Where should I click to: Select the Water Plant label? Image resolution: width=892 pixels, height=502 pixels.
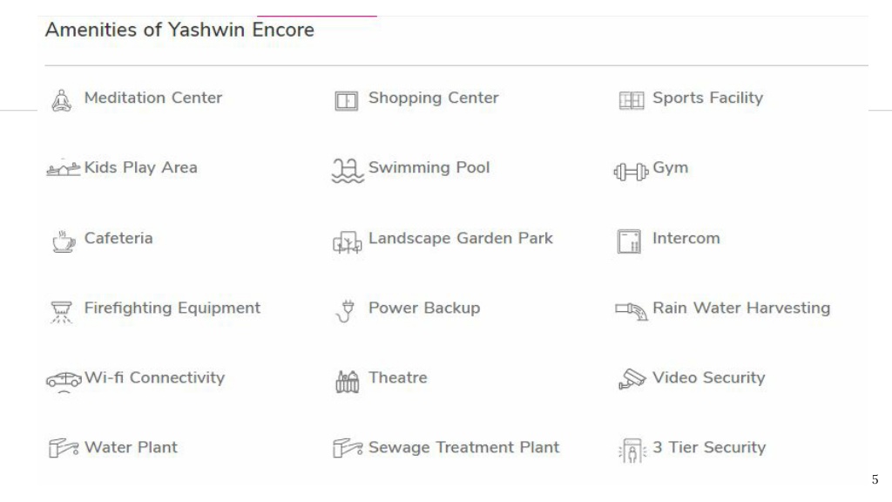click(x=131, y=447)
